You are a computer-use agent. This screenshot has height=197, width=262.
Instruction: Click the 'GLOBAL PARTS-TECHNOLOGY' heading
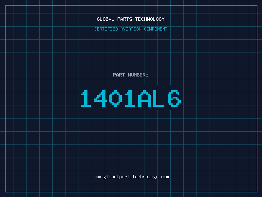131,19
